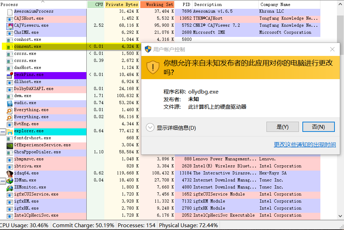The image size is (344, 230).
Task: Click the ollydbg.exe program name in dialog
Action: 203,91
